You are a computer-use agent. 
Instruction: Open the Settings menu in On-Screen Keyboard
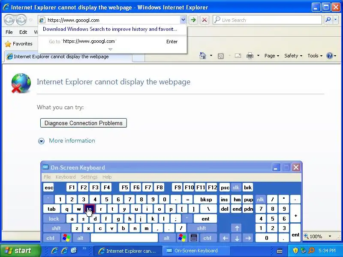pyautogui.click(x=89, y=177)
